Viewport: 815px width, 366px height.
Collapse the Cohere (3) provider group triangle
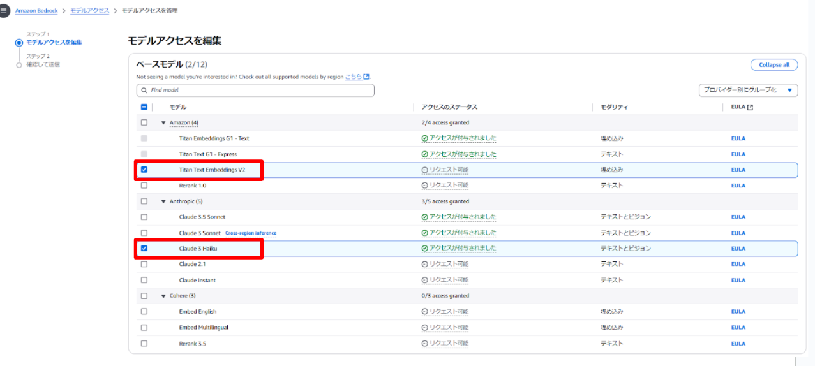click(163, 296)
